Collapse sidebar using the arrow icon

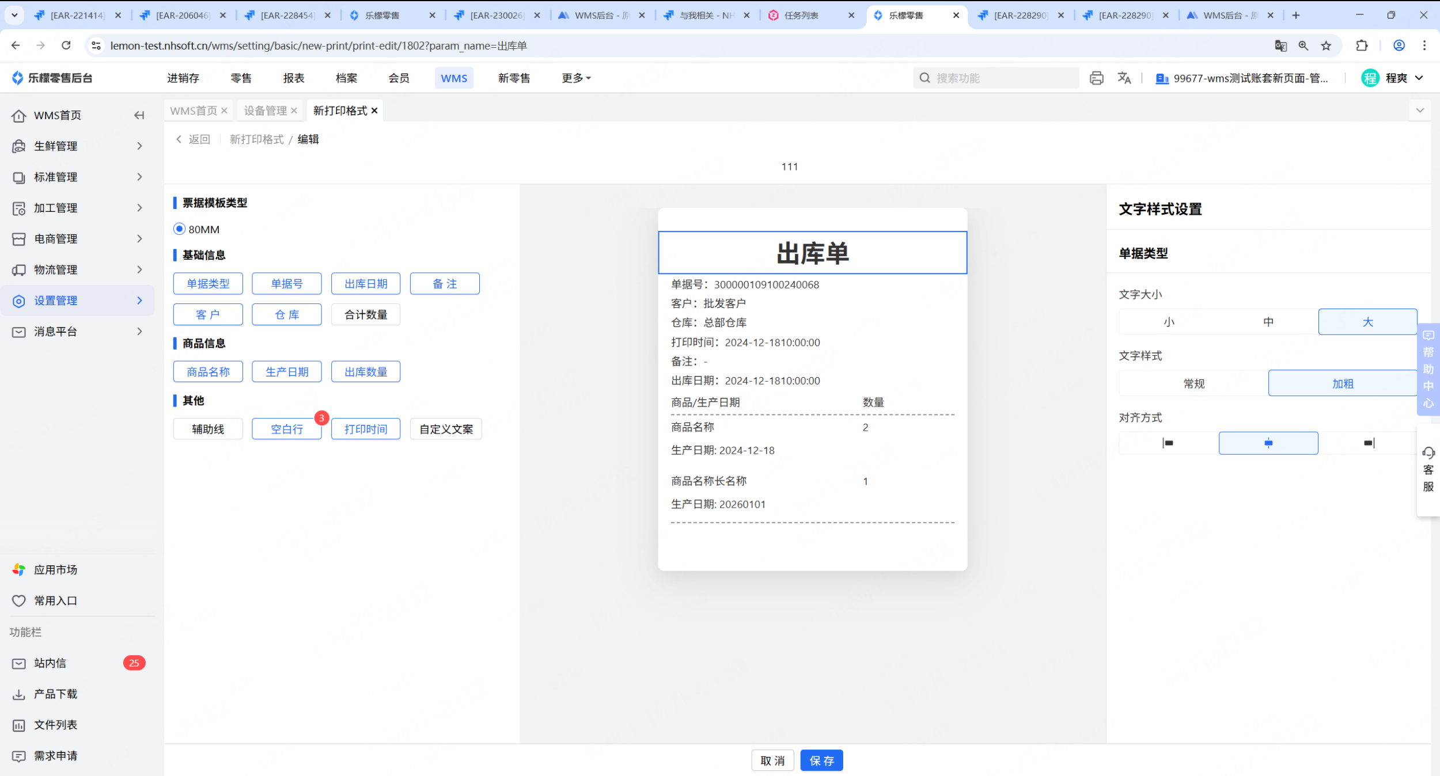click(139, 115)
